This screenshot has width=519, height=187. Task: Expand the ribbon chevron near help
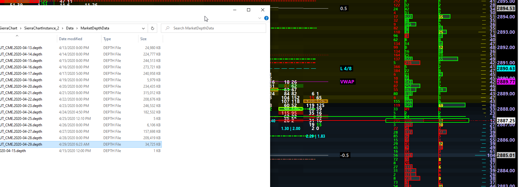260,18
